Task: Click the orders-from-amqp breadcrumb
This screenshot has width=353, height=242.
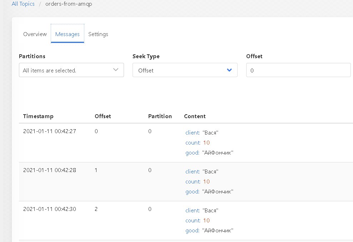Action: click(x=69, y=4)
